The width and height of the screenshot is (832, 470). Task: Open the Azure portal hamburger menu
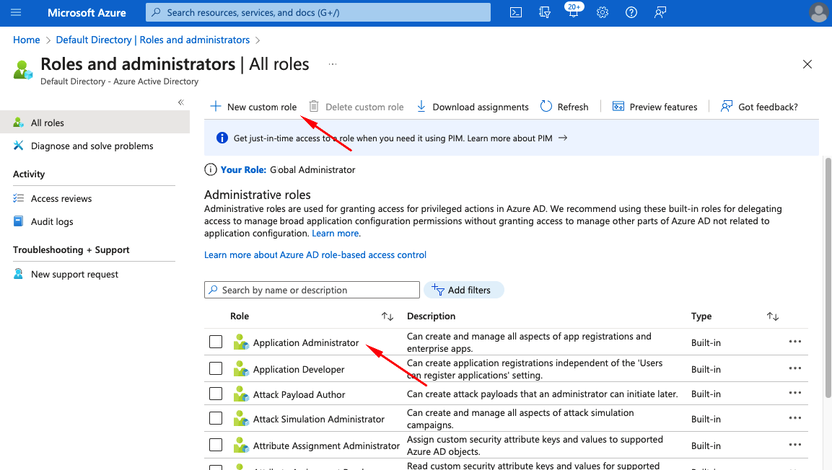(16, 12)
